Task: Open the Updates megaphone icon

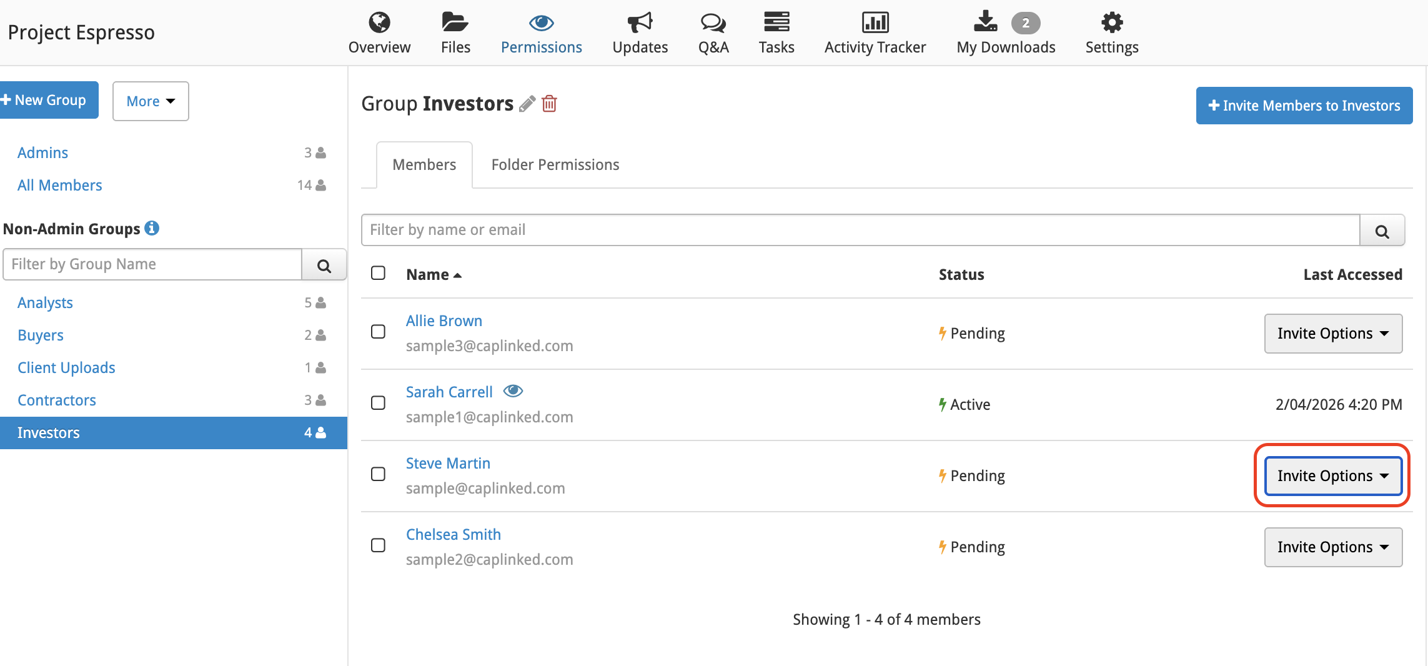Action: pos(640,22)
